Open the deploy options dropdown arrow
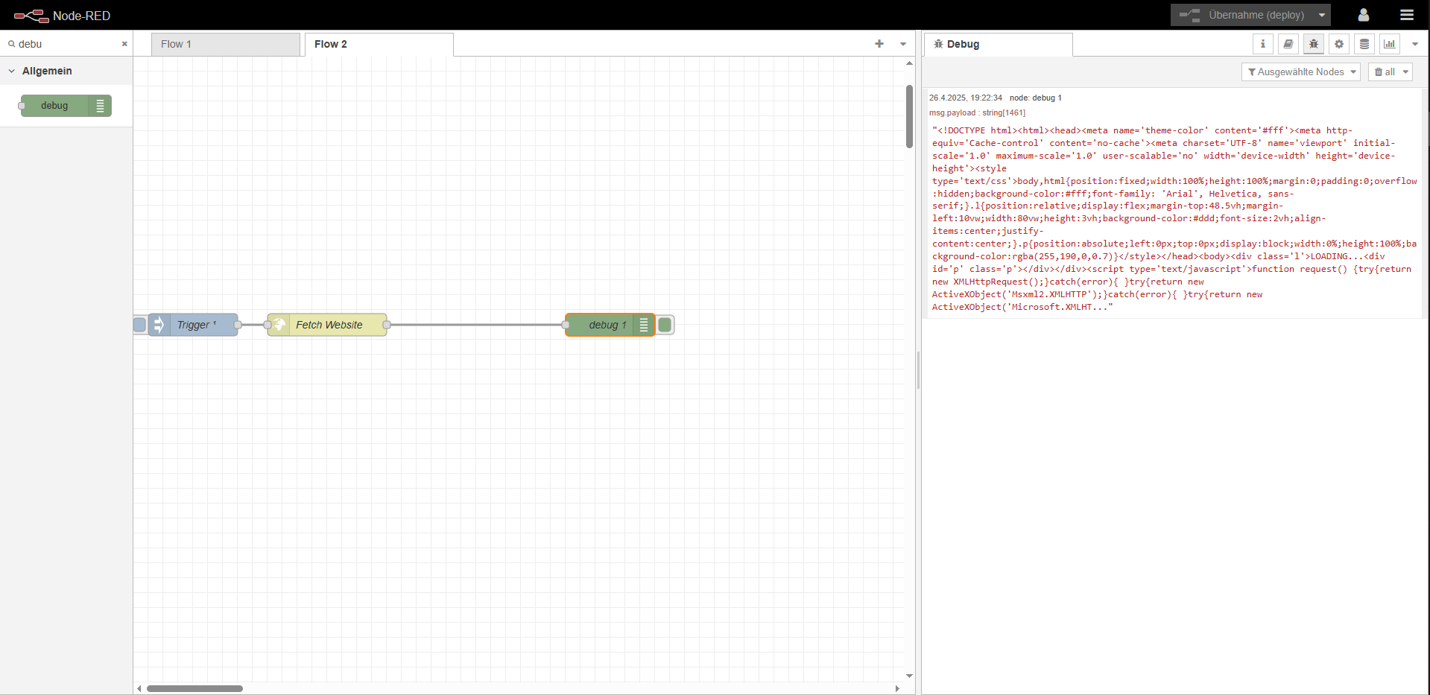The height and width of the screenshot is (695, 1430). pyautogui.click(x=1322, y=15)
